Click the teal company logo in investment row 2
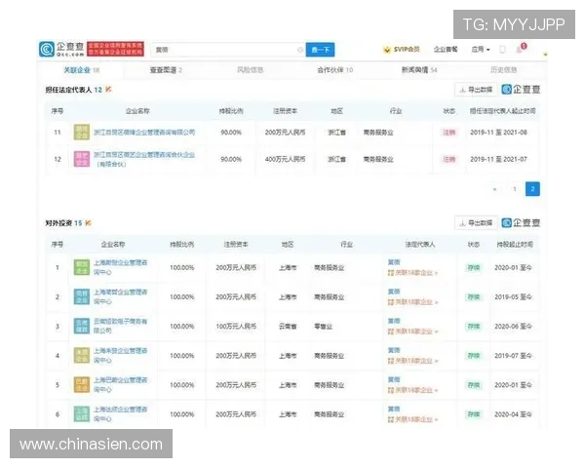This screenshot has height=468, width=585. tap(82, 296)
